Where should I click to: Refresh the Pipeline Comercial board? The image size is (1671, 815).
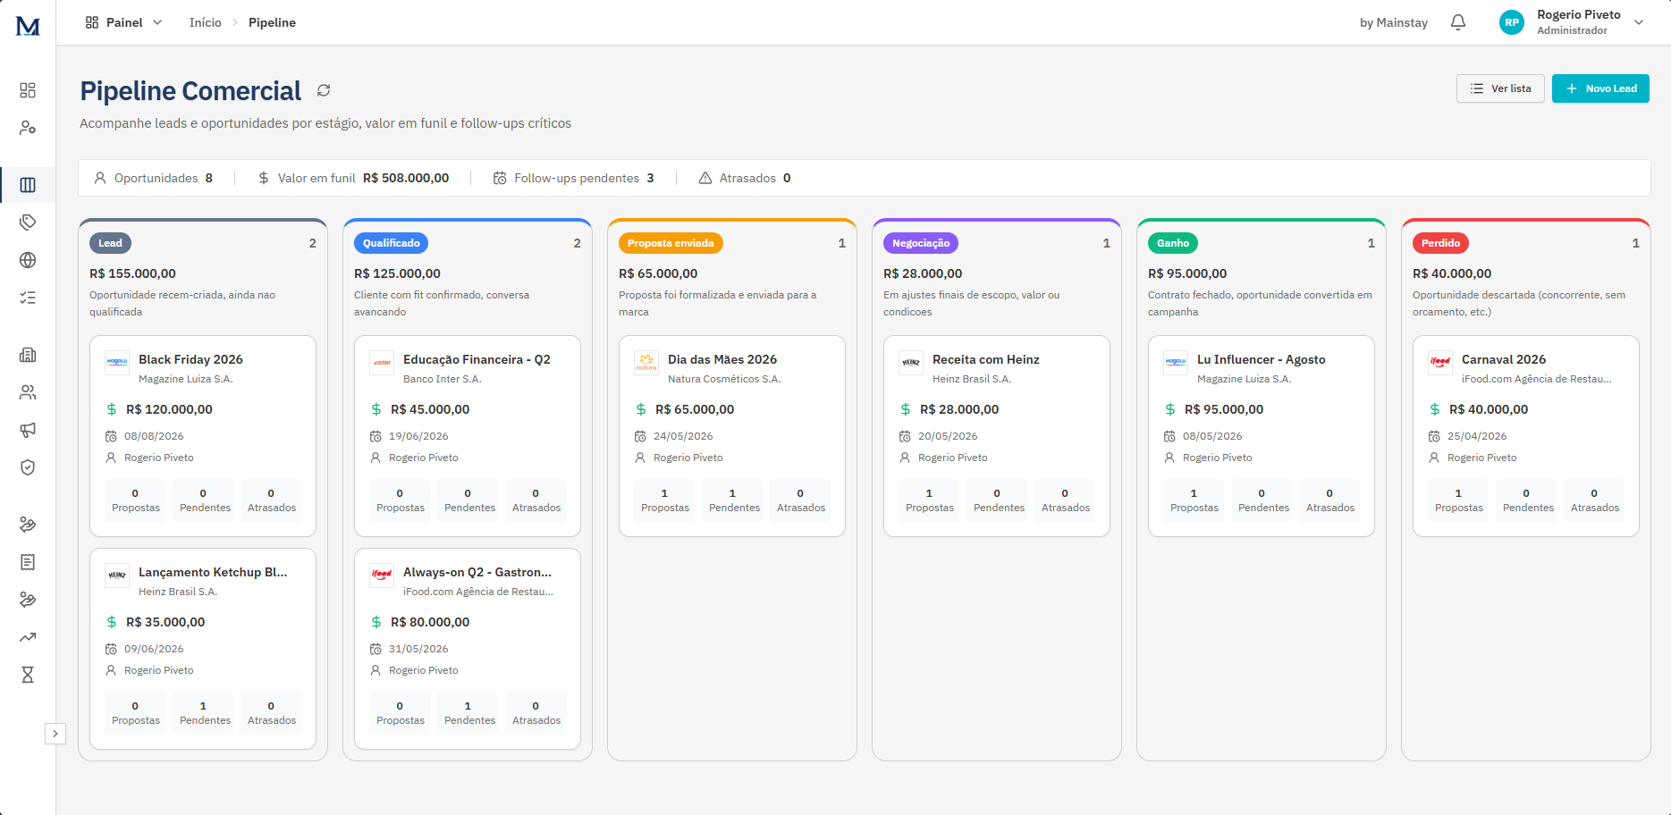(x=324, y=90)
